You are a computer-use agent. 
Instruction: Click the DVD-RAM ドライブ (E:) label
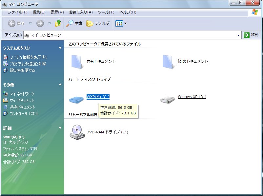pos(107,132)
